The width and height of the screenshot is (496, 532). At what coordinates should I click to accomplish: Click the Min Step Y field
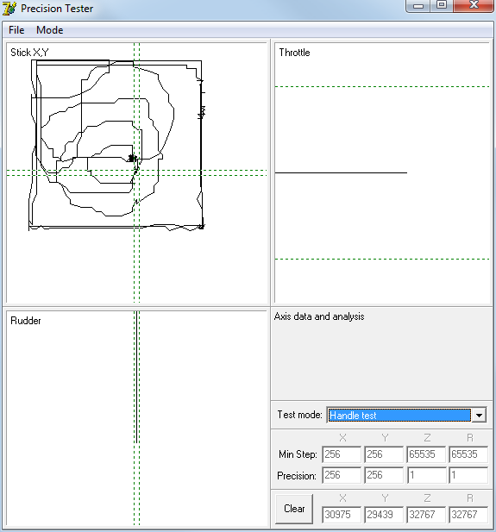[384, 454]
